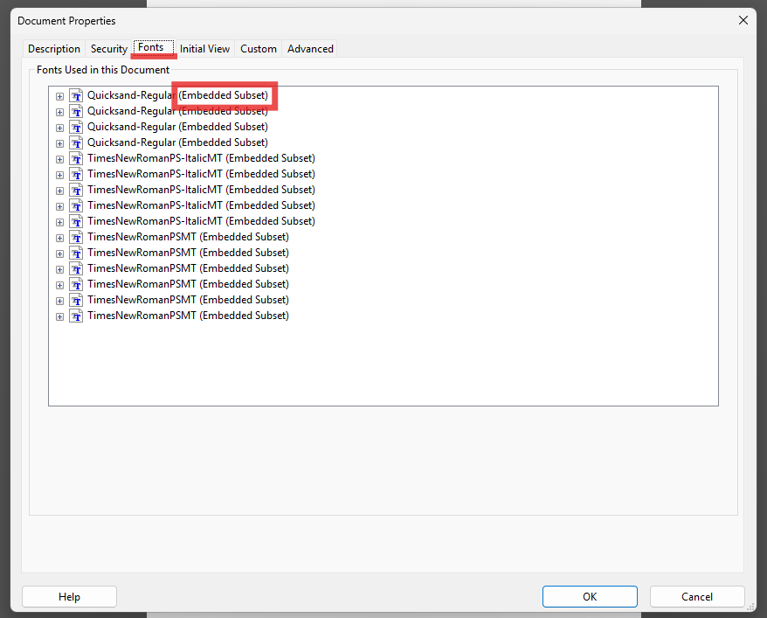The width and height of the screenshot is (767, 618).
Task: Switch to the Description tab
Action: (x=54, y=49)
